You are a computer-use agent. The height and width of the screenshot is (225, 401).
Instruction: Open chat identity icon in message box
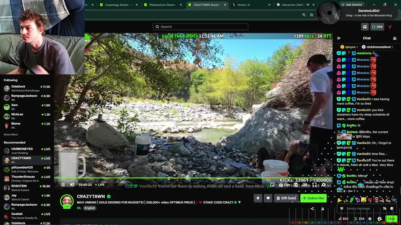(341, 208)
